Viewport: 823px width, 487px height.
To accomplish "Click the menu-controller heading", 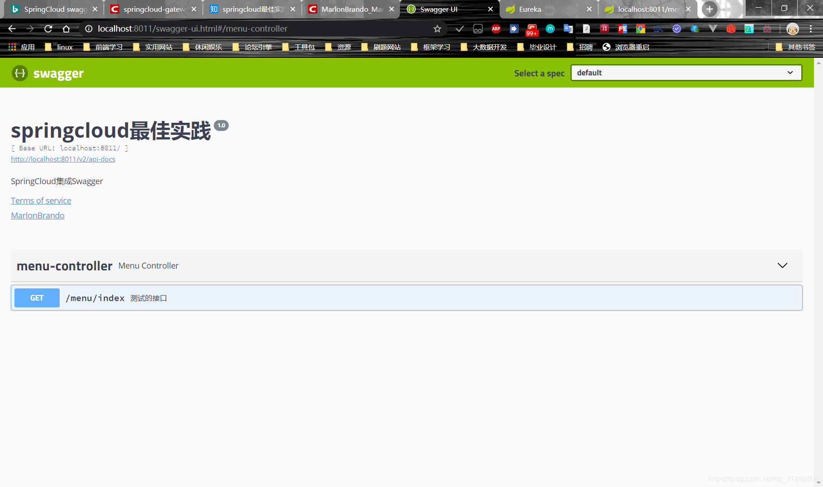I will click(x=65, y=266).
